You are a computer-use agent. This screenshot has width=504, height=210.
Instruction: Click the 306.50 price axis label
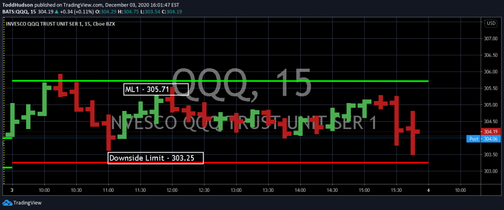[x=491, y=55]
